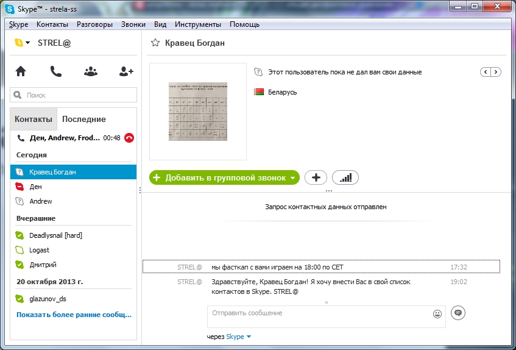Open the Звонки menu
Viewport: 516px width, 350px height.
click(133, 24)
